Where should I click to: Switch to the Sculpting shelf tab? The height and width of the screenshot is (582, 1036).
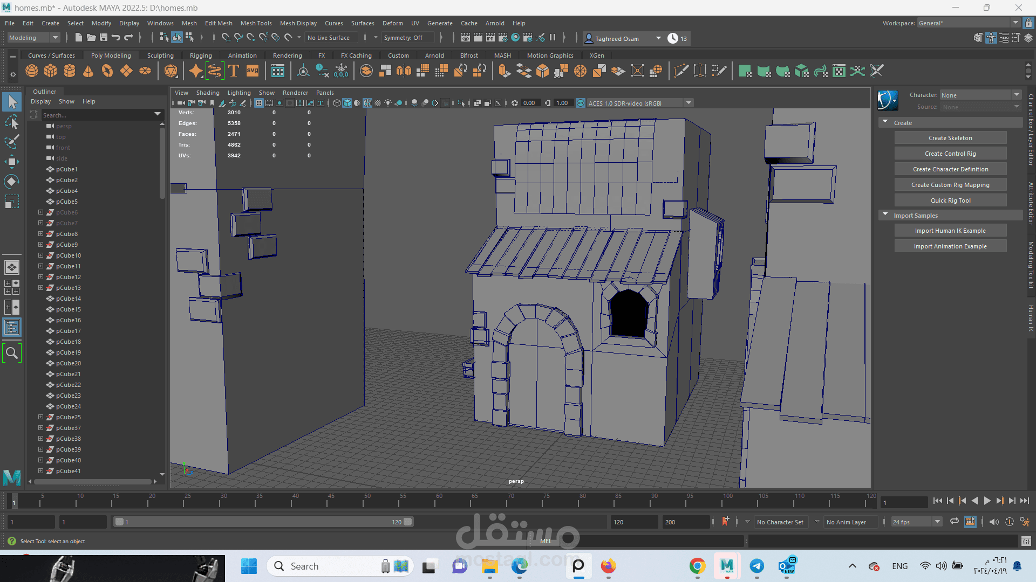point(160,56)
